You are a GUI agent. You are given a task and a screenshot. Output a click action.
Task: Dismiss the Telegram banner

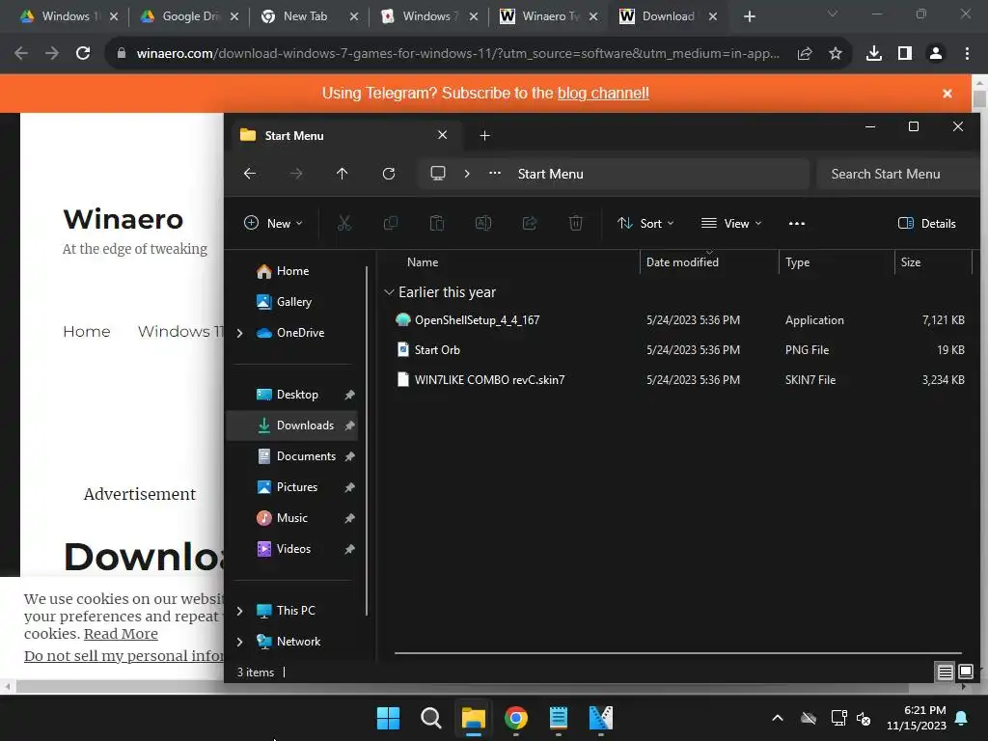[947, 94]
